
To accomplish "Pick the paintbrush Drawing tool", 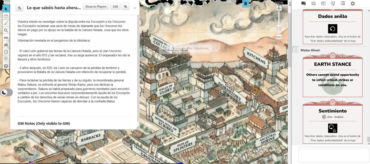I will click(x=6, y=23).
